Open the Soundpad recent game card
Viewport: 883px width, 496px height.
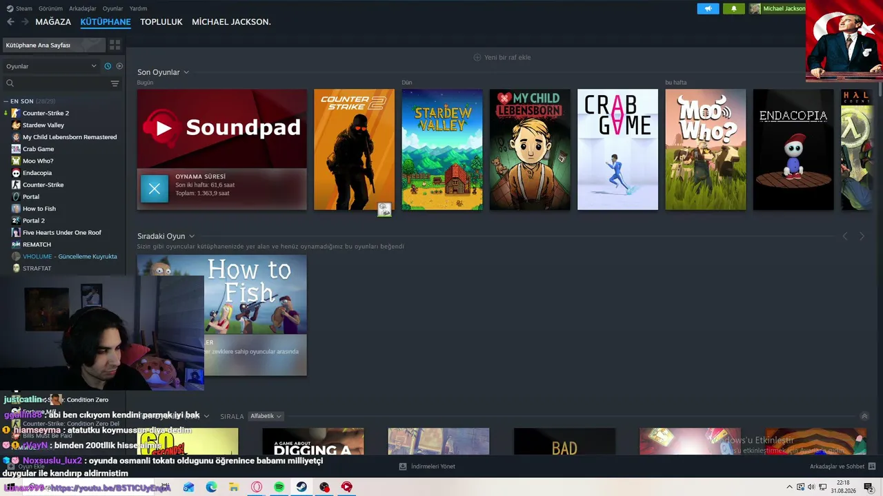pos(222,149)
